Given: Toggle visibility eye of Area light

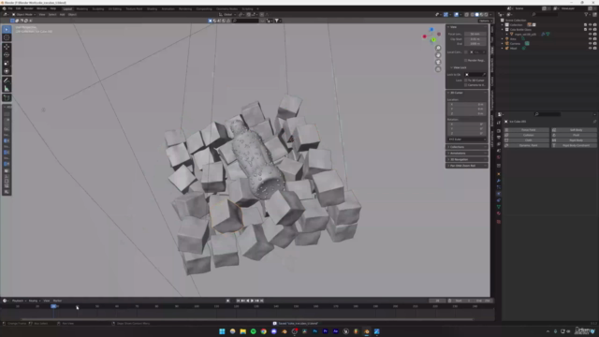Looking at the screenshot, I should click(590, 39).
